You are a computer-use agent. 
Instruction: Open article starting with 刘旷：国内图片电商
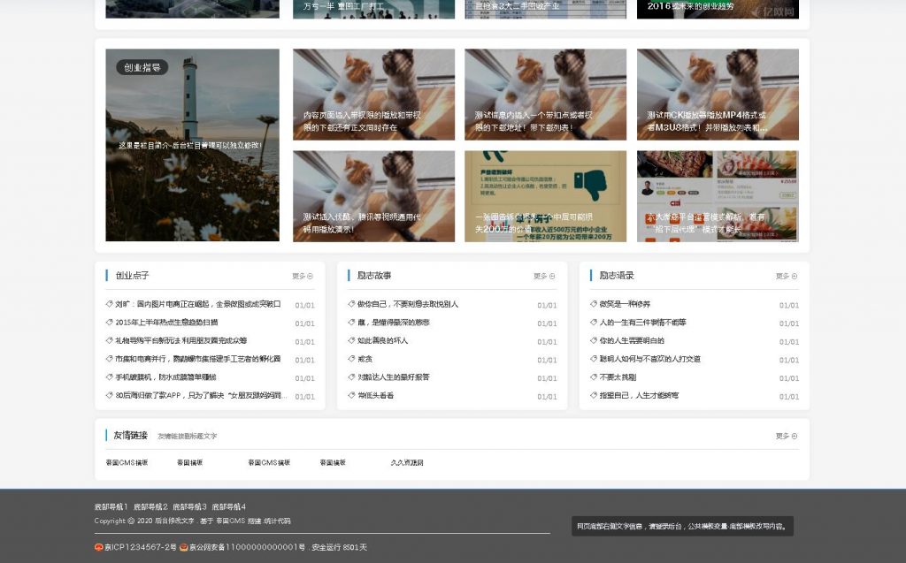tap(197, 304)
